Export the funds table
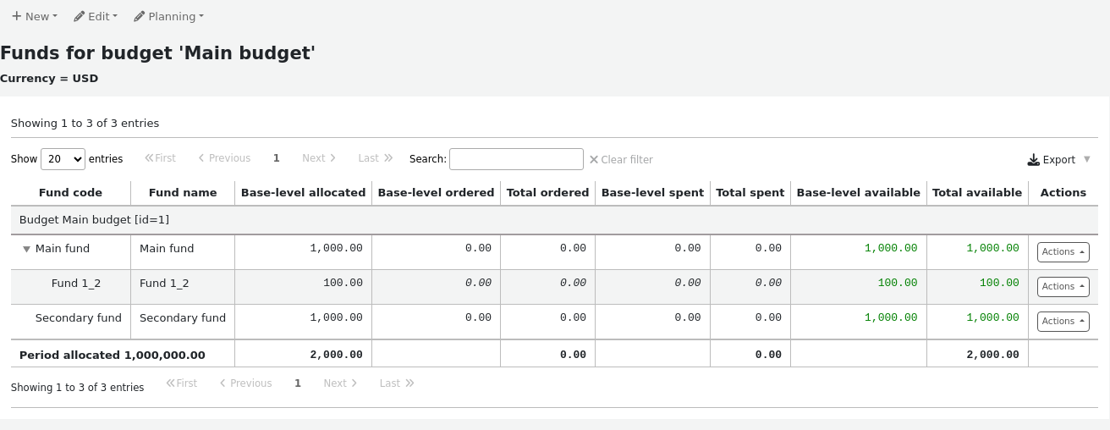This screenshot has width=1110, height=430. click(1058, 159)
